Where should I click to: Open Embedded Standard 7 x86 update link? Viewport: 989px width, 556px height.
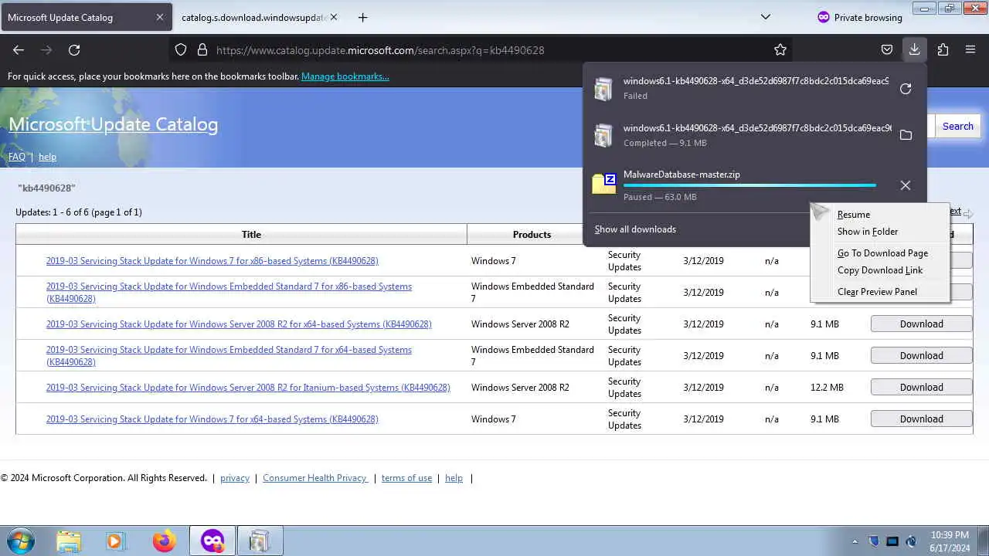(229, 293)
